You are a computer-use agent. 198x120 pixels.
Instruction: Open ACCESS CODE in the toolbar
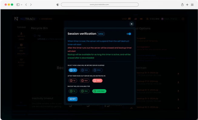[x=21, y=62]
